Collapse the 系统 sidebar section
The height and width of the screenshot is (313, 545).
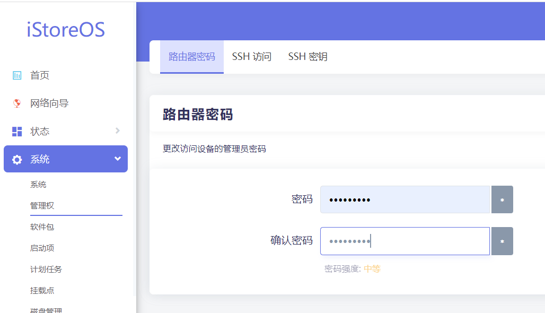[117, 159]
